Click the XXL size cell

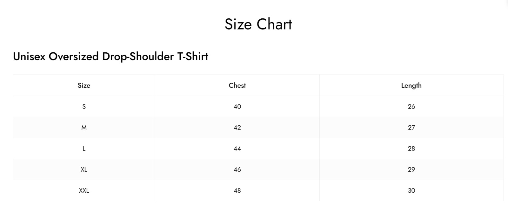coord(84,191)
